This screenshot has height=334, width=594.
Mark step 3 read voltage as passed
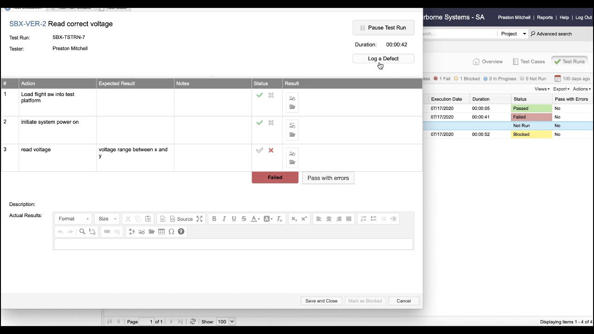(259, 150)
